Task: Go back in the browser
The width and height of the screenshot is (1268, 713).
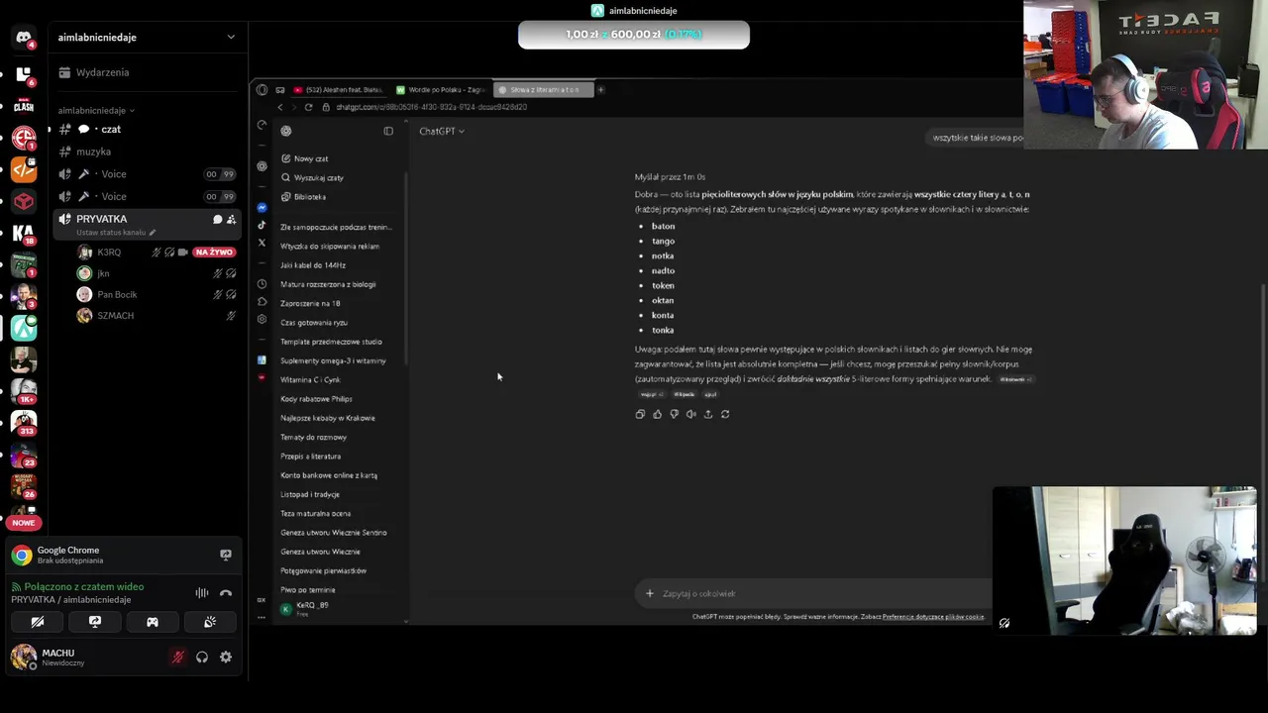Action: [280, 107]
